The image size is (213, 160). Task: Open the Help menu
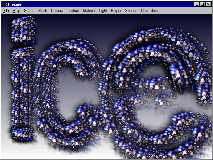(16, 11)
